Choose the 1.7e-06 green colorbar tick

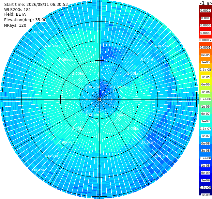(x=205, y=99)
